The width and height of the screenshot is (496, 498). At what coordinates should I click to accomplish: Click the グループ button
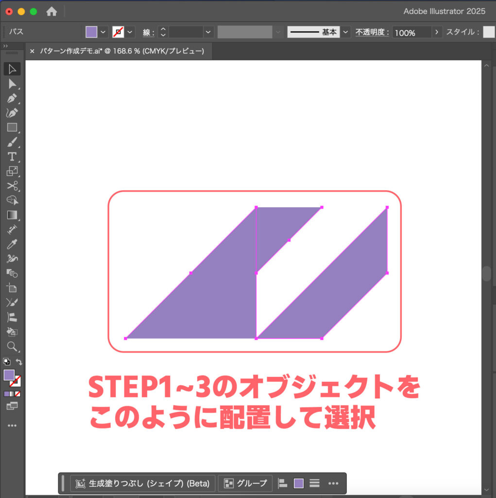click(245, 483)
